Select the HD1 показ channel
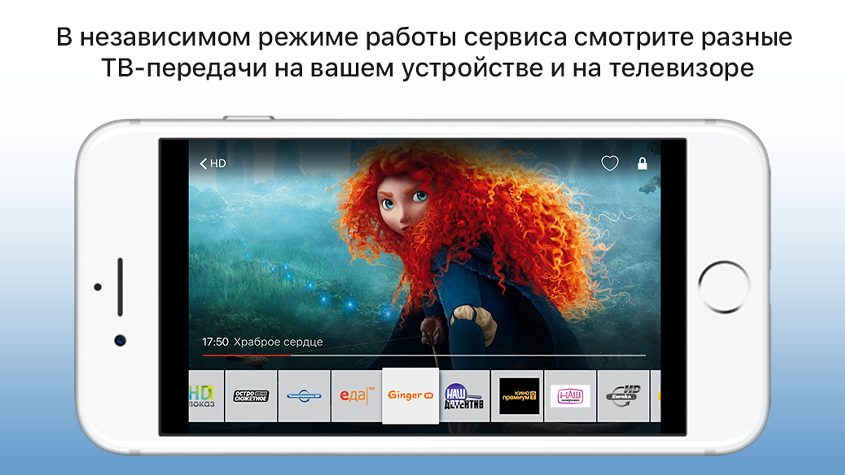Viewport: 845px width, 475px height. 205,396
